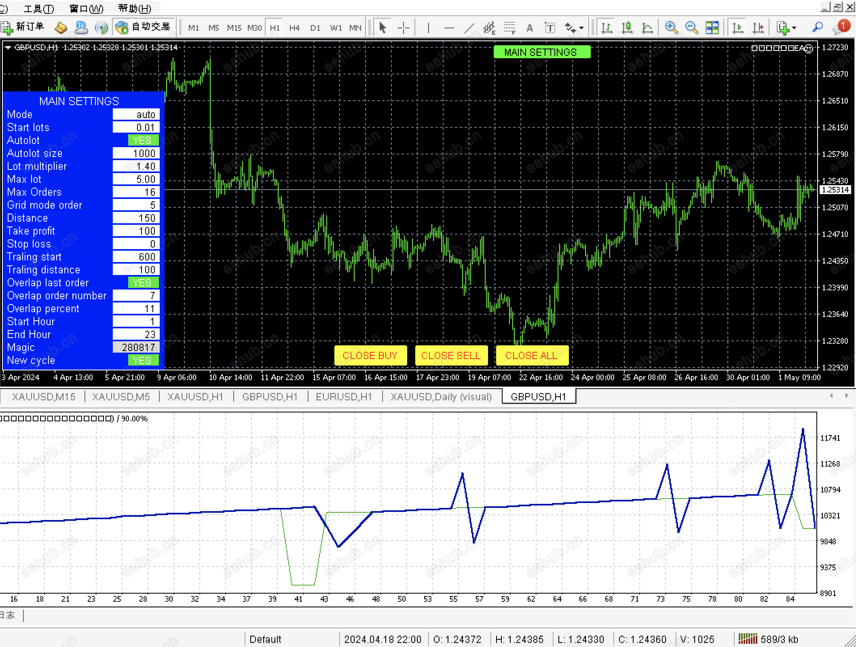Viewport: 856px width, 647px height.
Task: Edit the Start lots value field
Action: [x=136, y=127]
